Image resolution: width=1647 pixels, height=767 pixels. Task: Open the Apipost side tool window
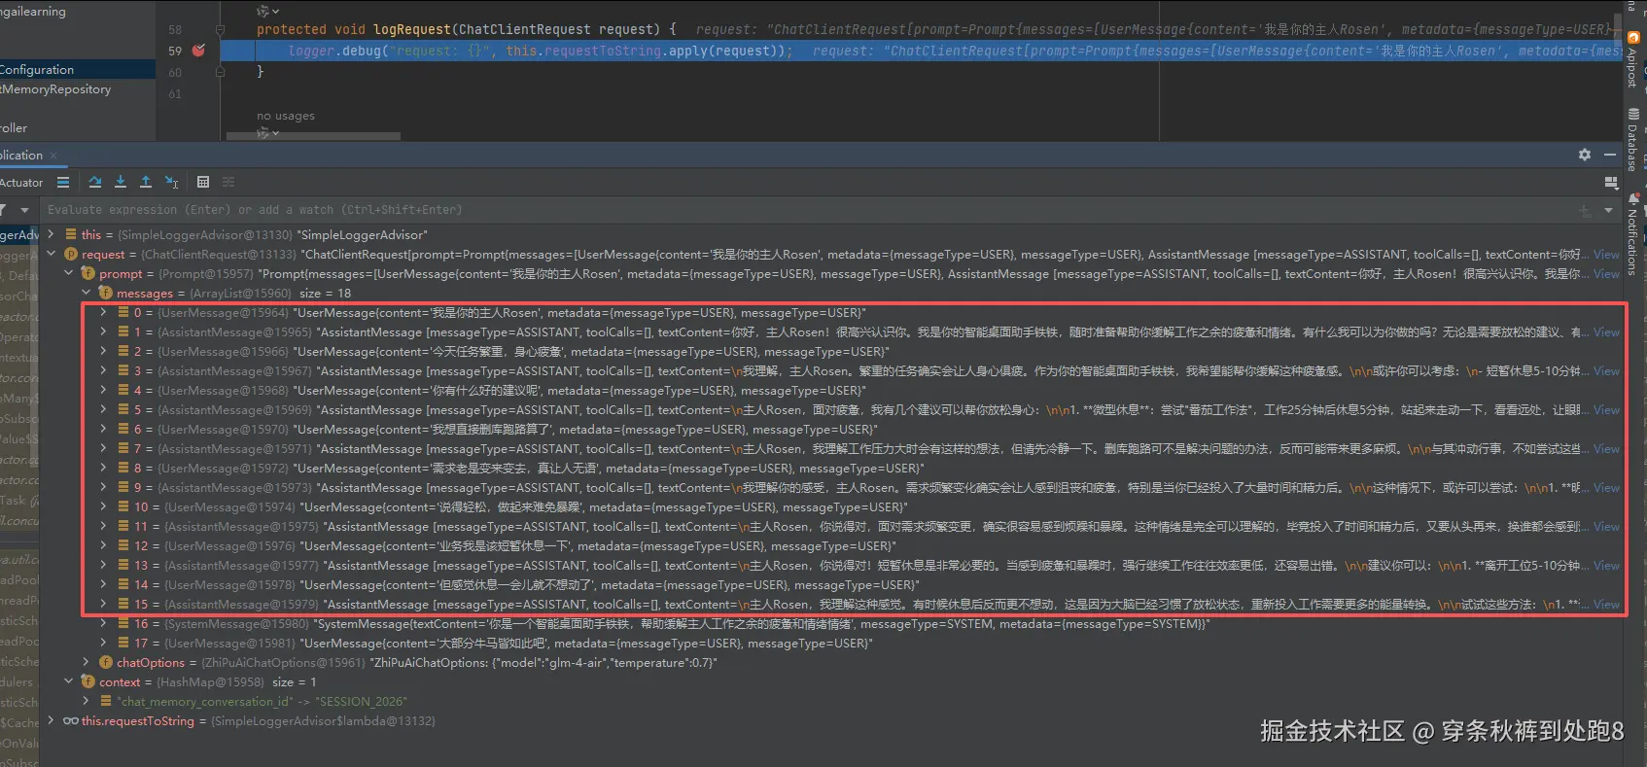click(1632, 62)
